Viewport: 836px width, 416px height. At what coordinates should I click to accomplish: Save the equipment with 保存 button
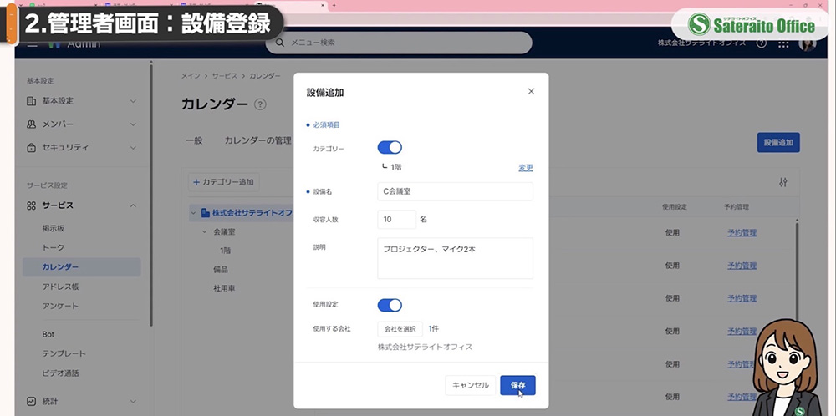click(517, 385)
